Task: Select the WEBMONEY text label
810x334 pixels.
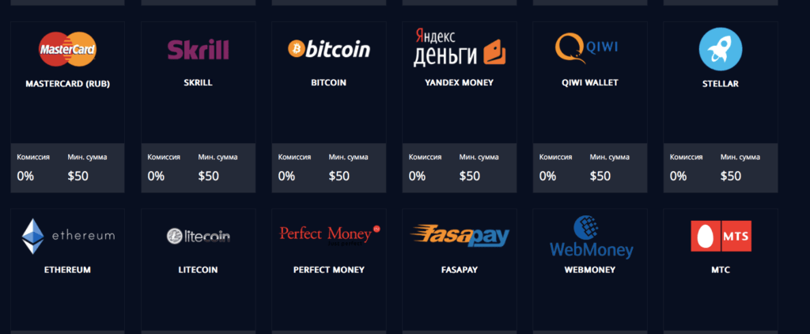Action: click(589, 270)
